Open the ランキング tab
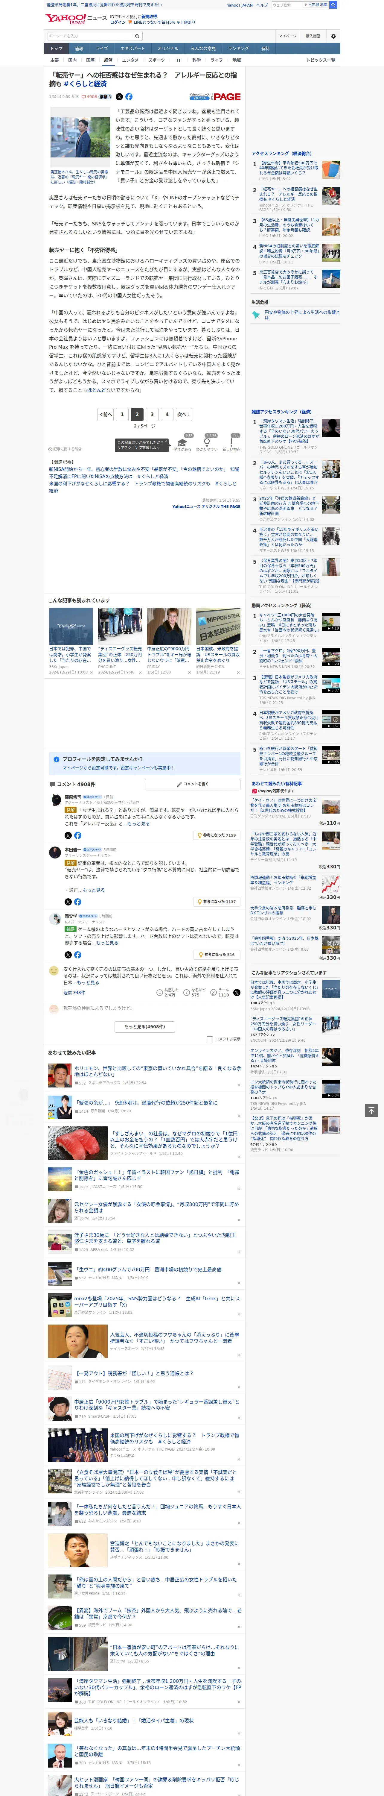The height and width of the screenshot is (1796, 384). point(238,49)
